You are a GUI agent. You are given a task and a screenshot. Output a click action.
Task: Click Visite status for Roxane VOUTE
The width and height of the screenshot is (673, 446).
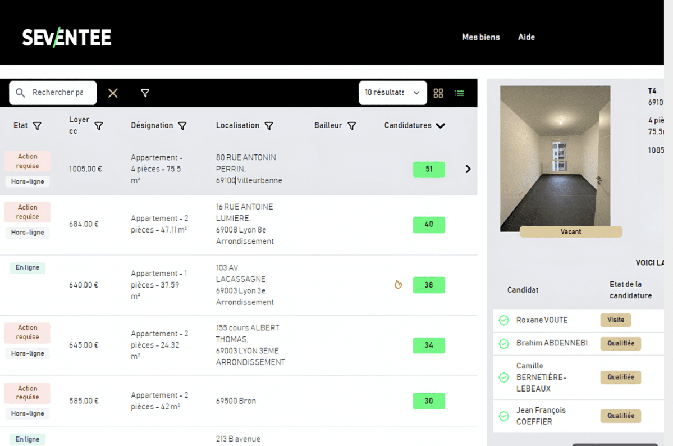click(616, 320)
